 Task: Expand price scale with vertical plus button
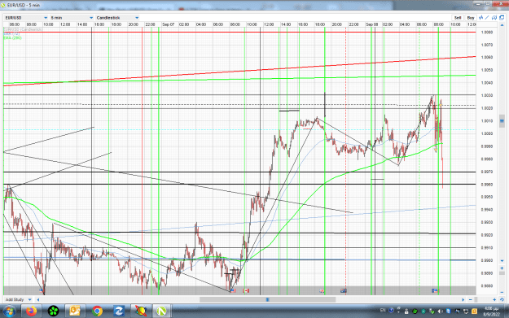click(502, 268)
